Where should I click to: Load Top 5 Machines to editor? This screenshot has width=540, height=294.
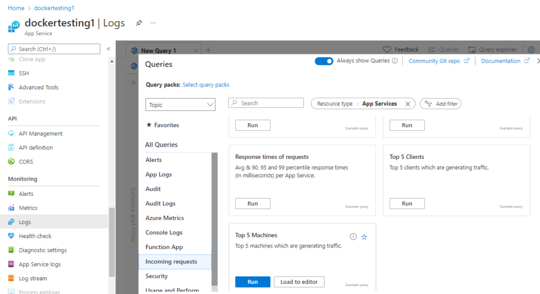coord(299,281)
